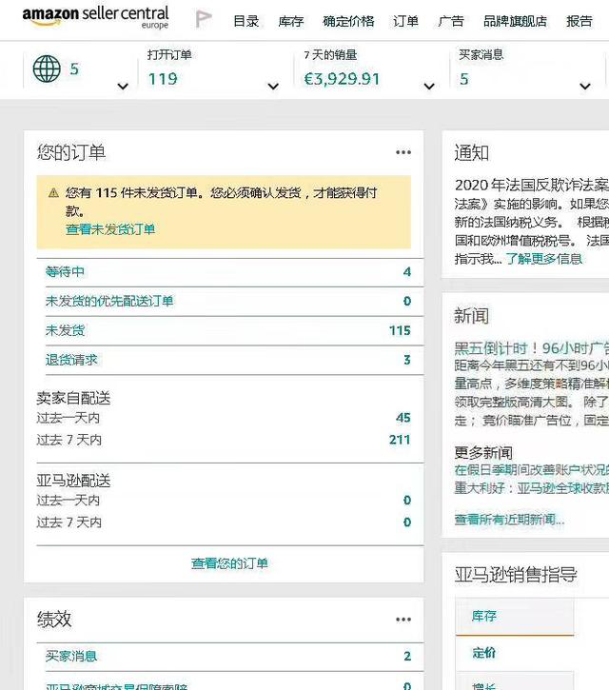Open the 退货请求 link
The width and height of the screenshot is (609, 690).
click(x=71, y=360)
